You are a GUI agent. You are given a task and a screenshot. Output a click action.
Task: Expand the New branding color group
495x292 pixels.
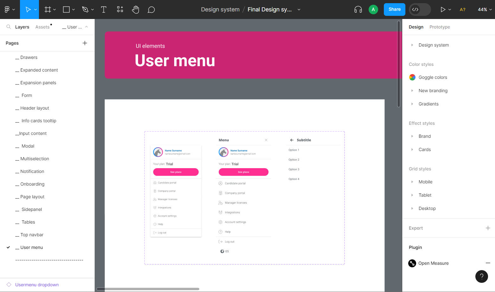(412, 91)
